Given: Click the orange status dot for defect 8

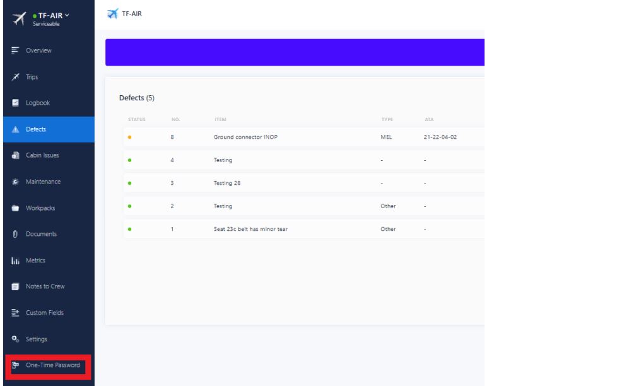Looking at the screenshot, I should [129, 137].
